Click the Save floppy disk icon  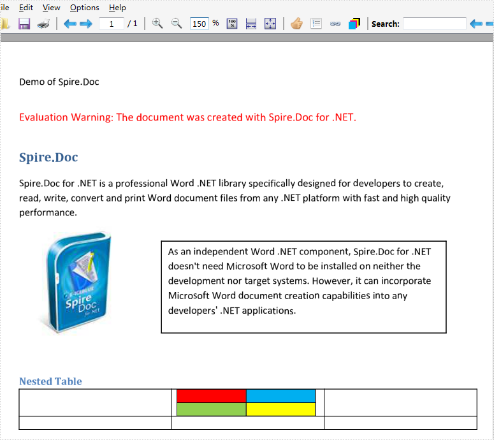click(x=24, y=24)
